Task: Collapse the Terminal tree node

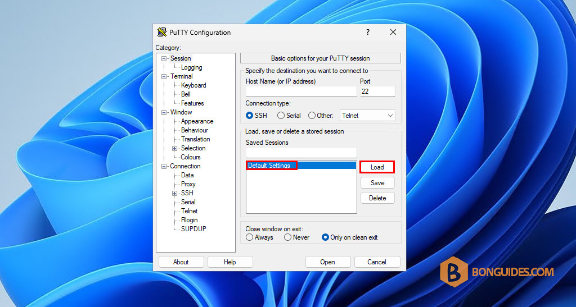Action: (164, 76)
